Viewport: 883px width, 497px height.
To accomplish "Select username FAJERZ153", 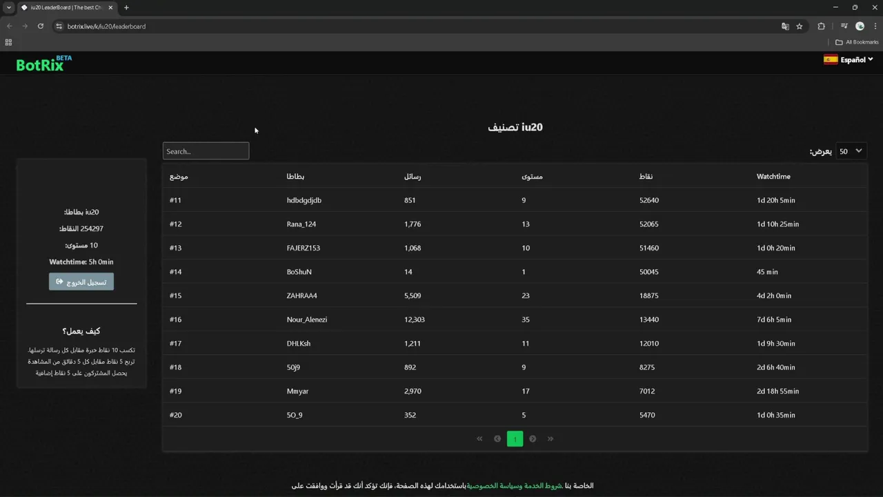I will click(x=304, y=248).
